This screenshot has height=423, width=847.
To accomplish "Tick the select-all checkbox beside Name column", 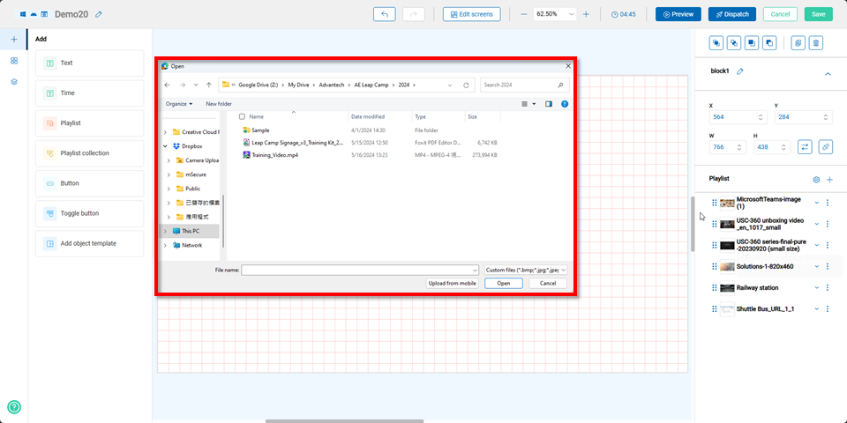I will click(x=242, y=116).
